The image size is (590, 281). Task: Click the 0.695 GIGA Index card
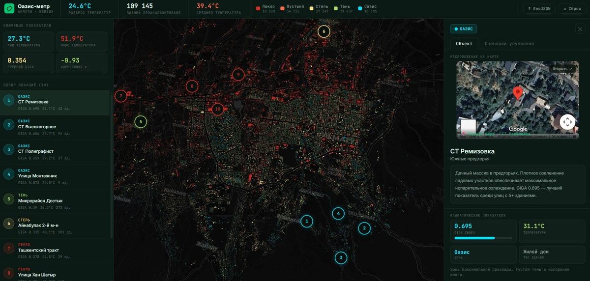coord(483,231)
